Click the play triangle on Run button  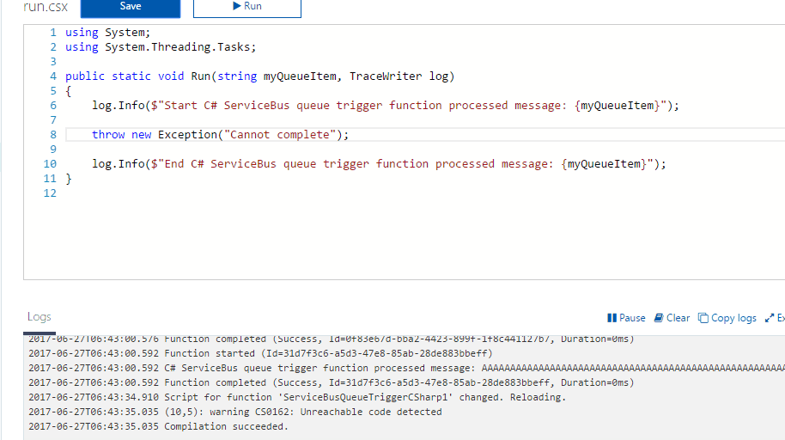(x=237, y=6)
